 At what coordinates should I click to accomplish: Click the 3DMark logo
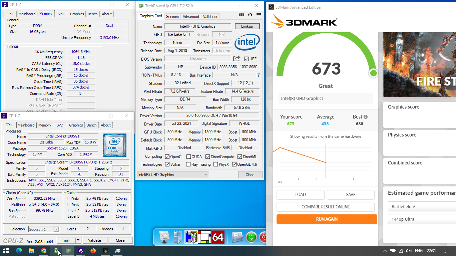click(304, 22)
